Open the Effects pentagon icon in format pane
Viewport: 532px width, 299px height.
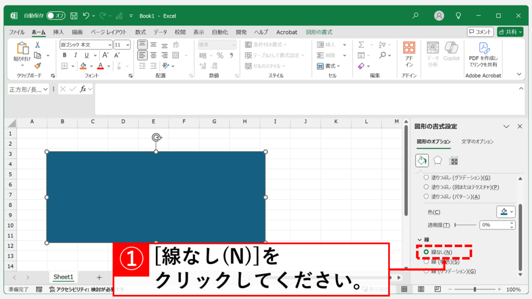[438, 161]
